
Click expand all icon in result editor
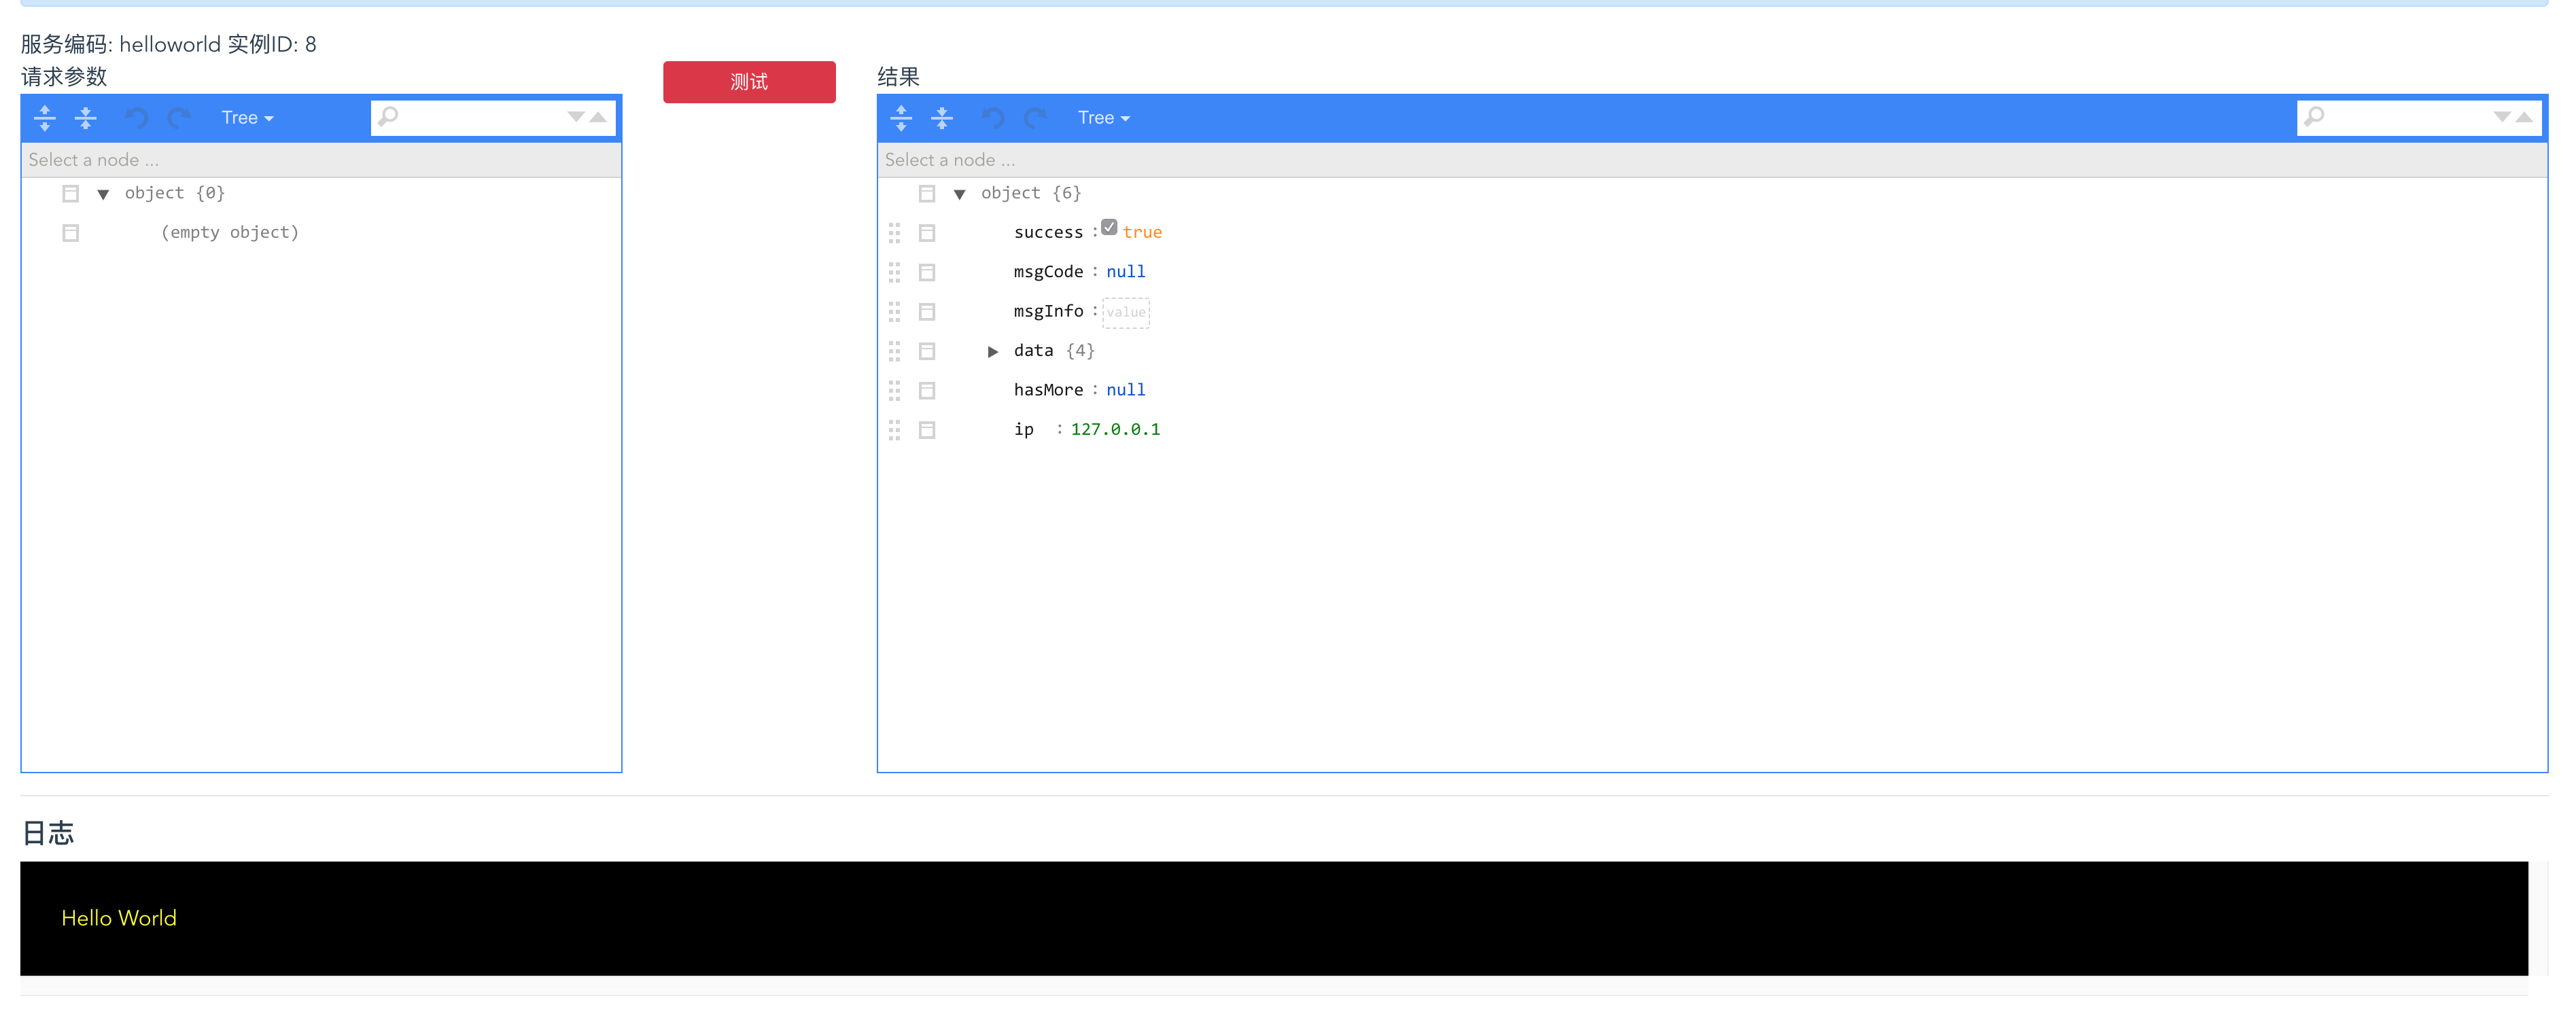(901, 118)
